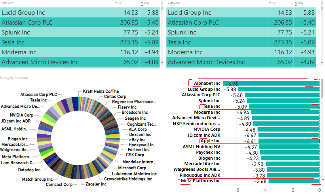Click the -3.80 data label for Walgreens
This screenshot has width=325, height=195.
(258, 170)
